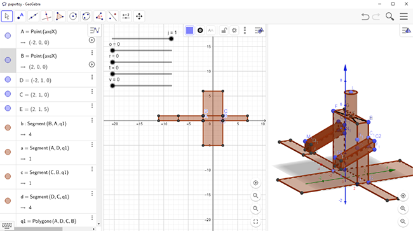Open the fill color swatch in style bar
Viewport: 413px width, 231px height.
click(189, 31)
